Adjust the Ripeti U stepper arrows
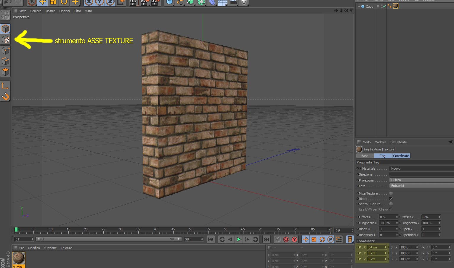The image size is (454, 268). (x=397, y=229)
